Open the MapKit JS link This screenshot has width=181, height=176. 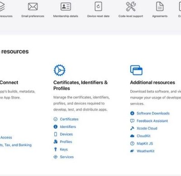tap(145, 143)
